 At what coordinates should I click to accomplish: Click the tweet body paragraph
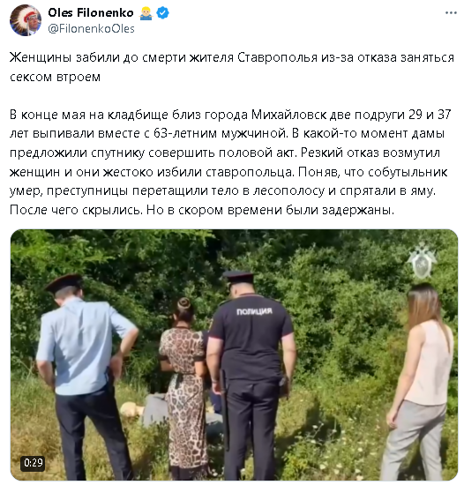click(230, 162)
